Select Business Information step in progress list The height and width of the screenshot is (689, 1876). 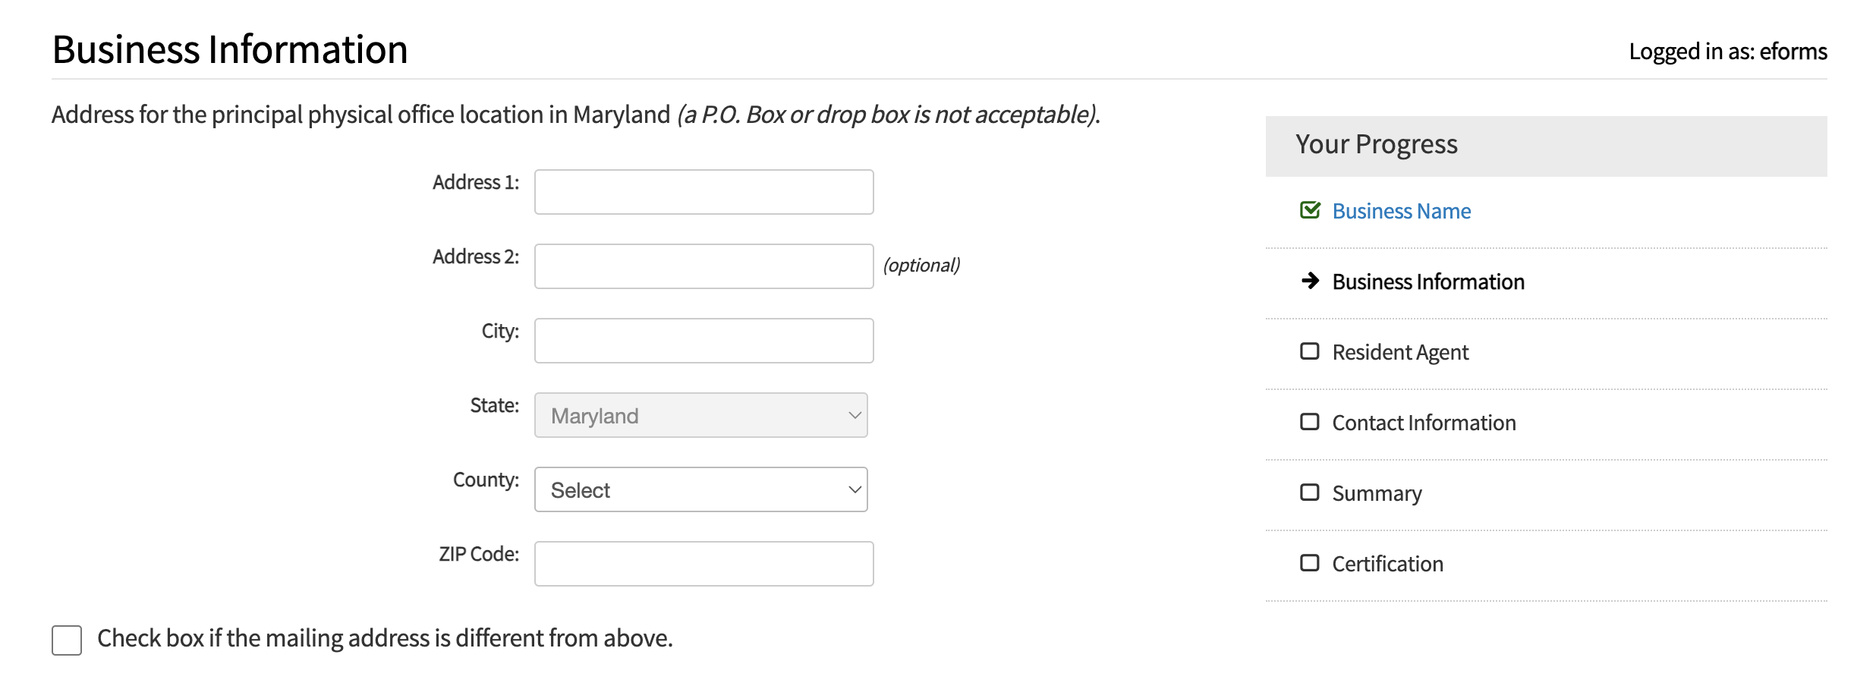tap(1428, 282)
